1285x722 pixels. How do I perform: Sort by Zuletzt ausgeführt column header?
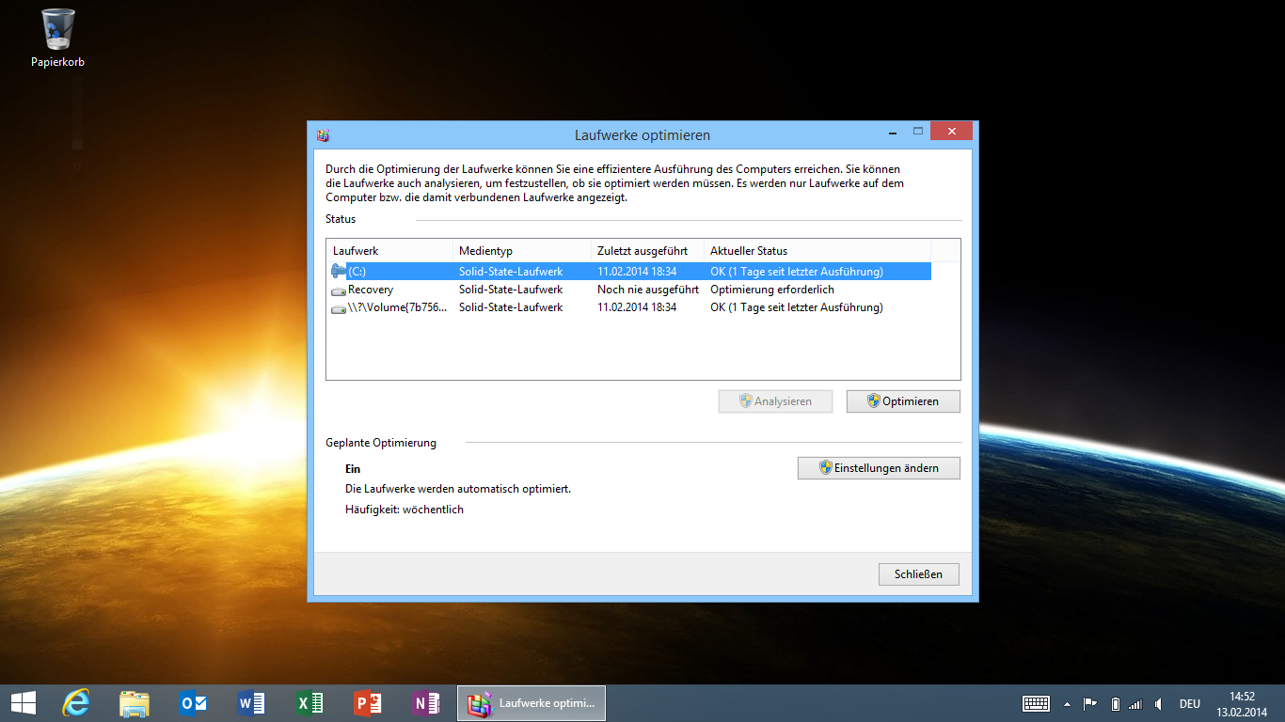[647, 251]
